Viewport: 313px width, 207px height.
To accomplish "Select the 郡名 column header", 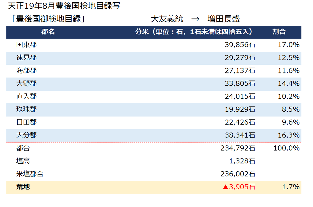I will tap(48, 32).
